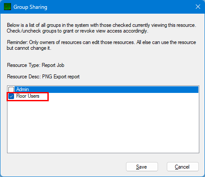Screen dimensions: 205x177
Task: Click the Report Job value text
Action: click(x=53, y=65)
